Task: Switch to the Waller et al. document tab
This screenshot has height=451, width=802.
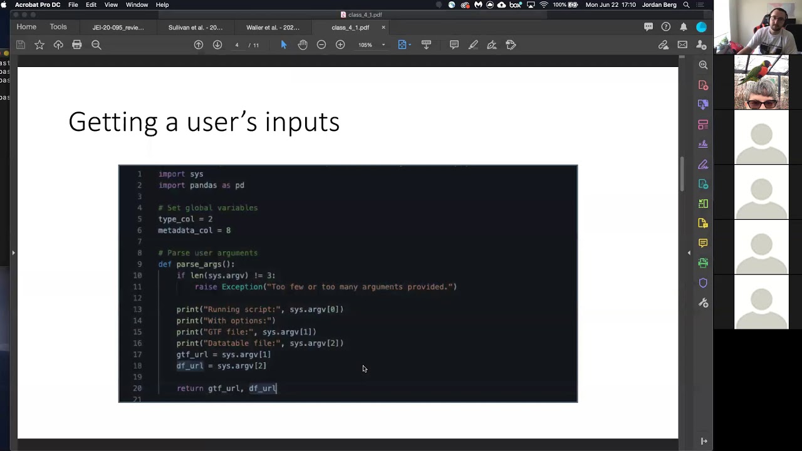Action: [x=273, y=28]
